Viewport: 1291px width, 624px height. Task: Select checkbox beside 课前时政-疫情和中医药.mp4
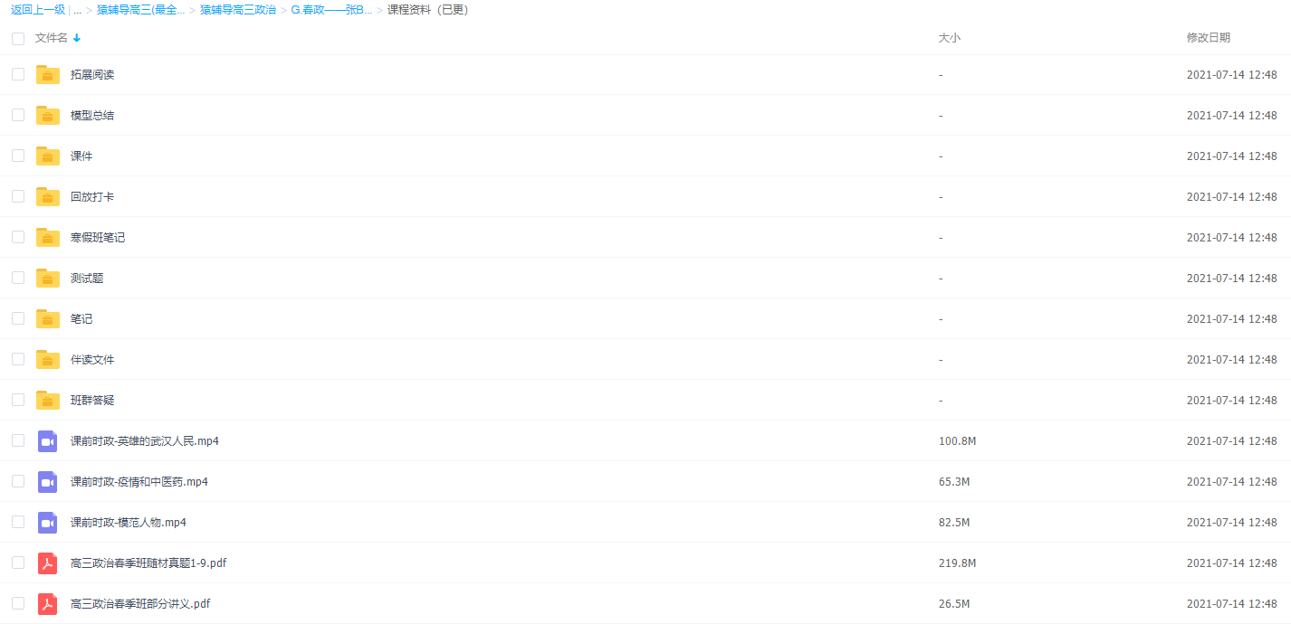pos(18,481)
